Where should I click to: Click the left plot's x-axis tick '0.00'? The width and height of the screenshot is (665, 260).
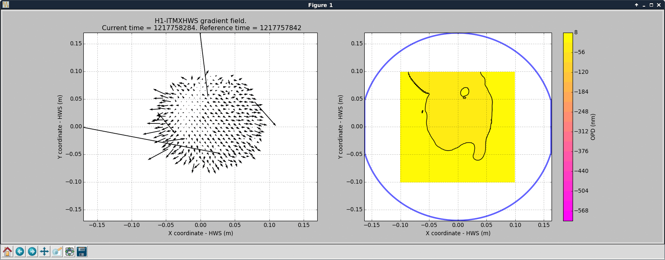click(x=200, y=225)
